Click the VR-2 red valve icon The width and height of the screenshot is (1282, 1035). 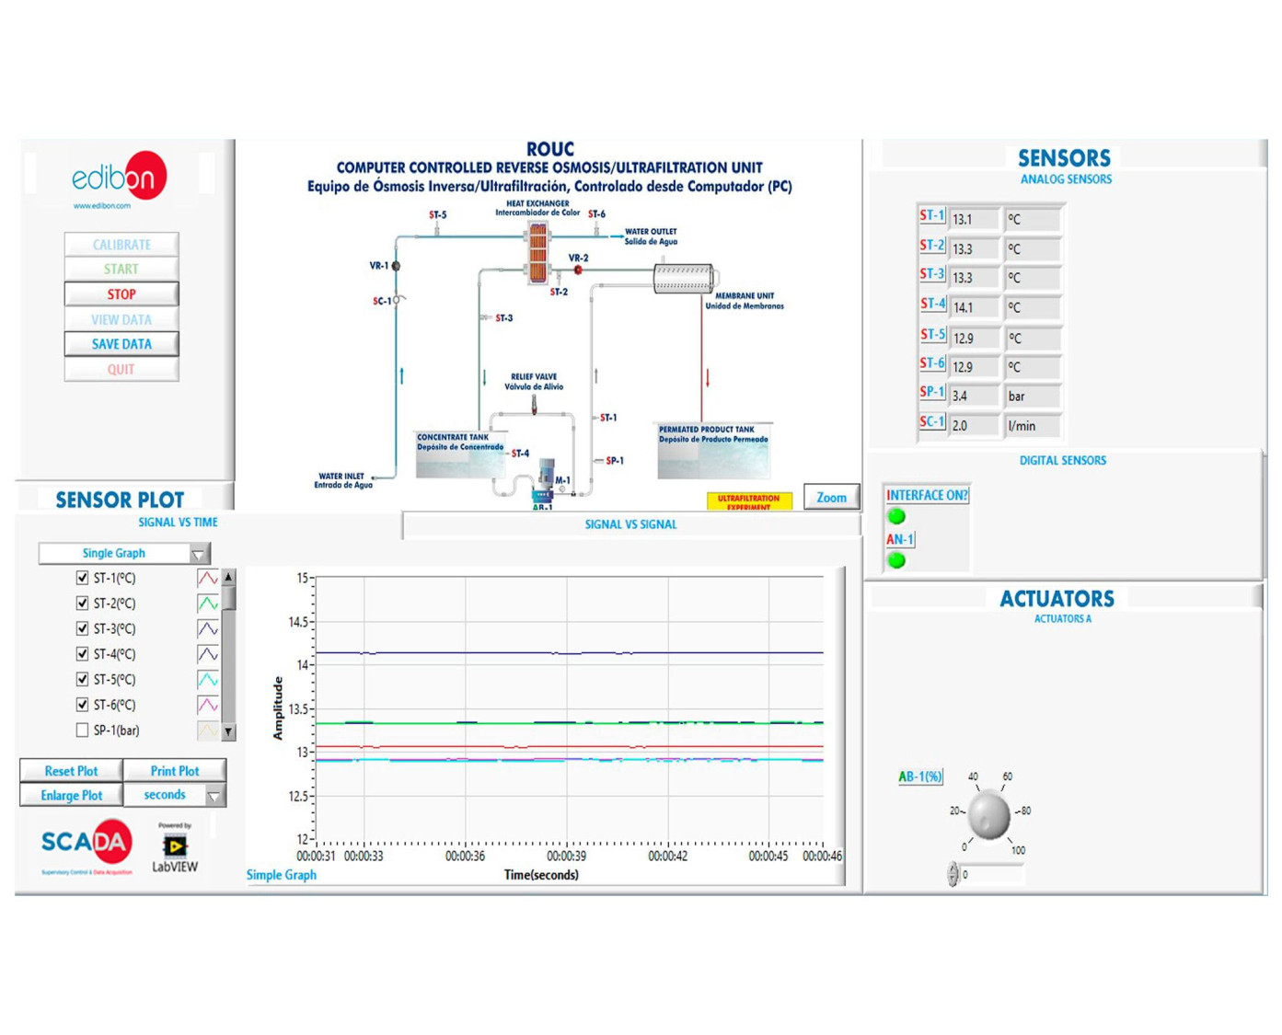point(578,270)
